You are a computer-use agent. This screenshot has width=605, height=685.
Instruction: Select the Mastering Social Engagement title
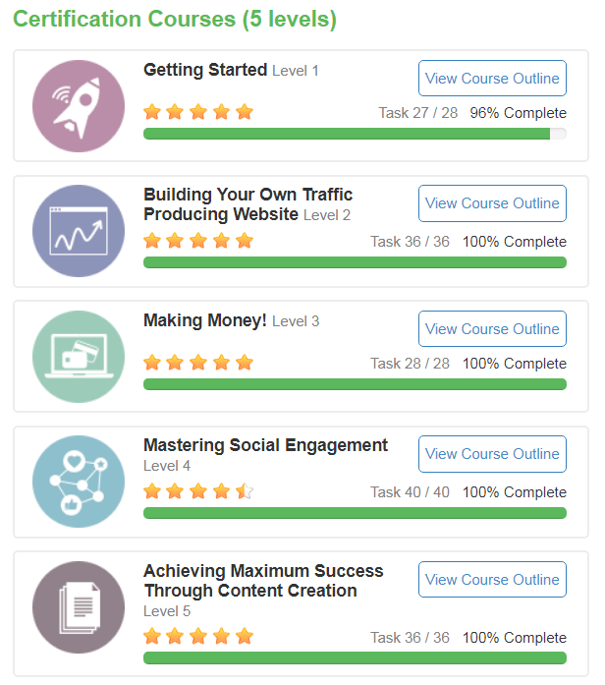265,445
